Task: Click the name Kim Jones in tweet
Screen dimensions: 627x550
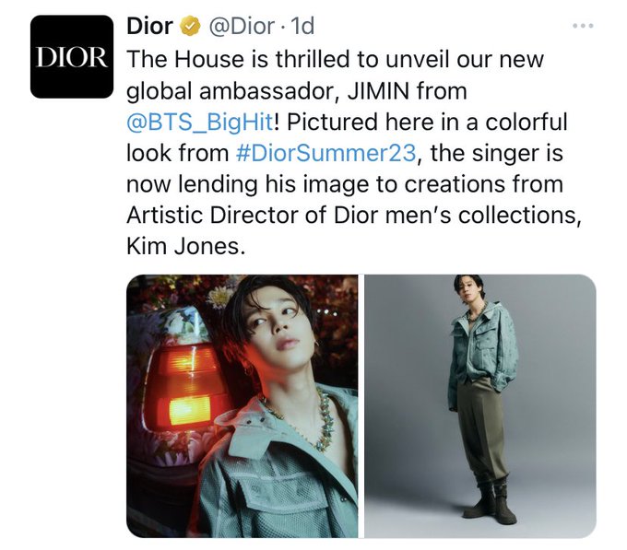Action: pos(185,246)
